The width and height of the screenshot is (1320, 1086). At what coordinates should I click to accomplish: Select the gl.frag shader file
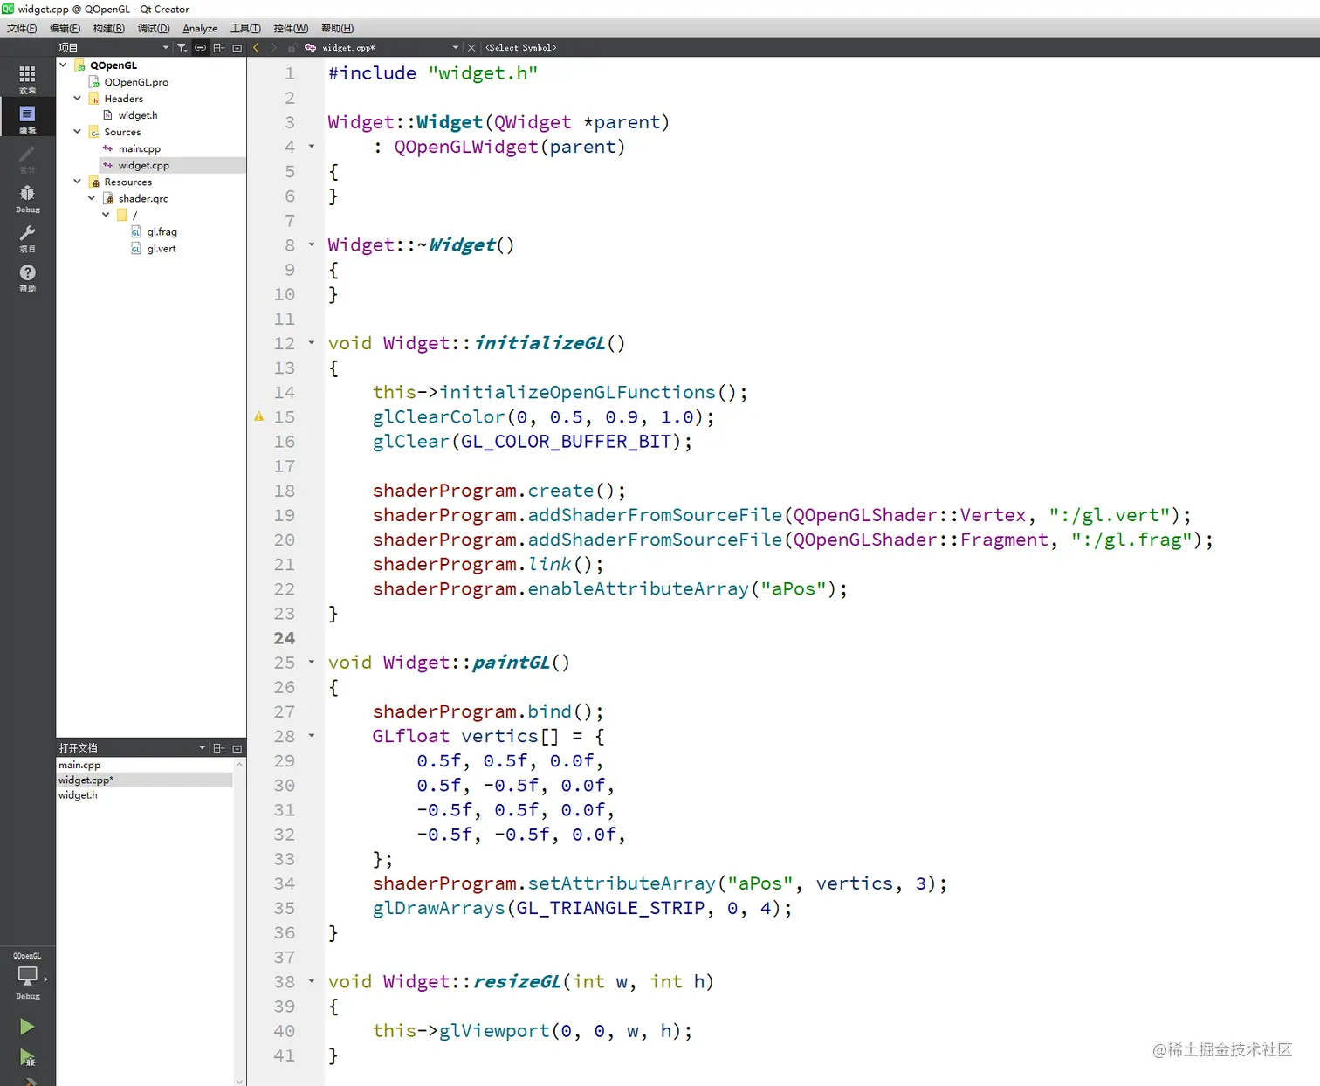pyautogui.click(x=162, y=232)
